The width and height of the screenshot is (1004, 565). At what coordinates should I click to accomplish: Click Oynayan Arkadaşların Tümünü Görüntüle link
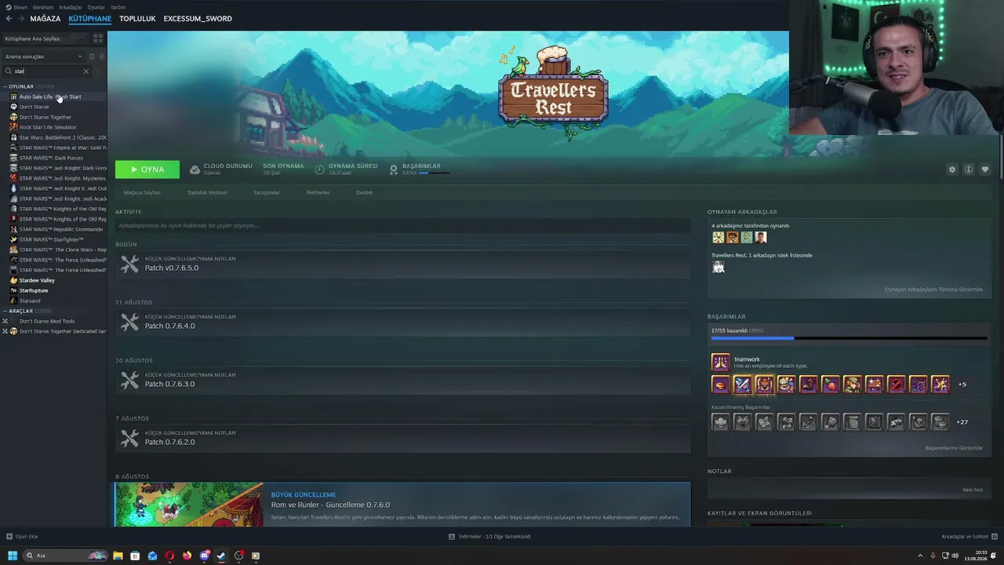pos(933,290)
